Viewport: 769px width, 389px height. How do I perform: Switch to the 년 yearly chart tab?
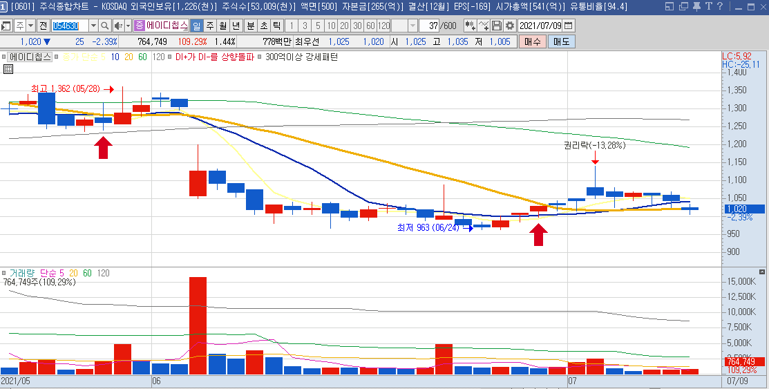click(x=236, y=26)
